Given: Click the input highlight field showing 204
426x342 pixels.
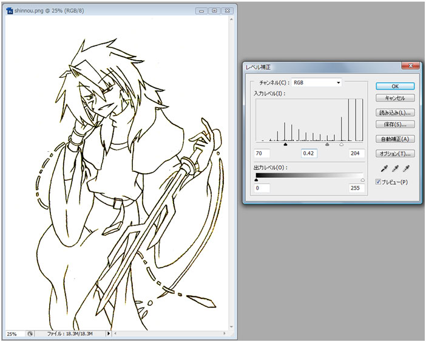Looking at the screenshot, I should coord(356,153).
